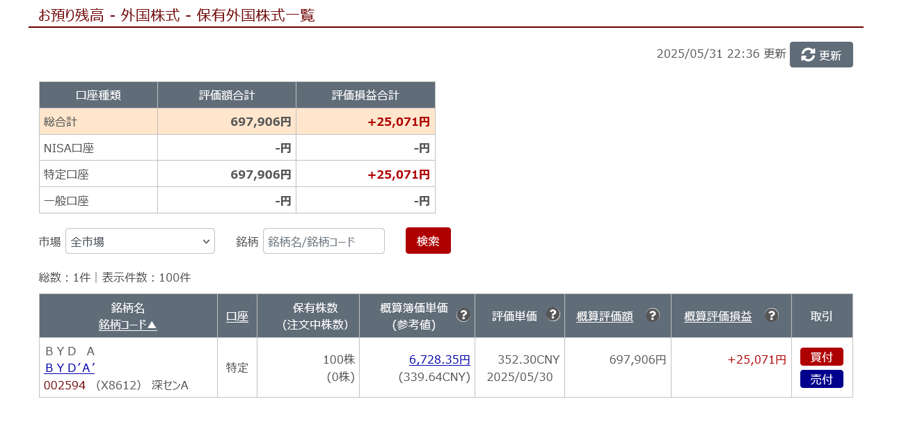
Task: Sort by 概算評価額 column header
Action: click(605, 316)
